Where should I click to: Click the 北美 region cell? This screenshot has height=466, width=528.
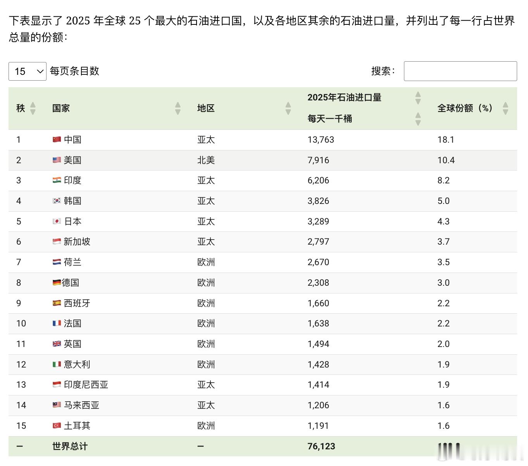click(x=206, y=160)
